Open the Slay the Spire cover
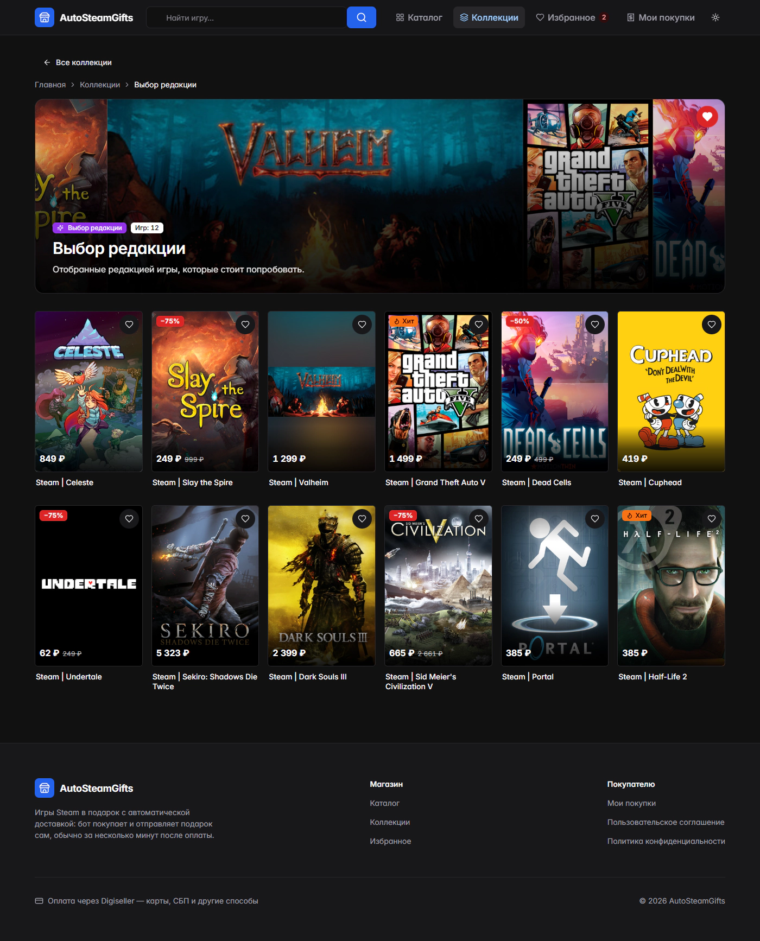760x941 pixels. point(205,391)
